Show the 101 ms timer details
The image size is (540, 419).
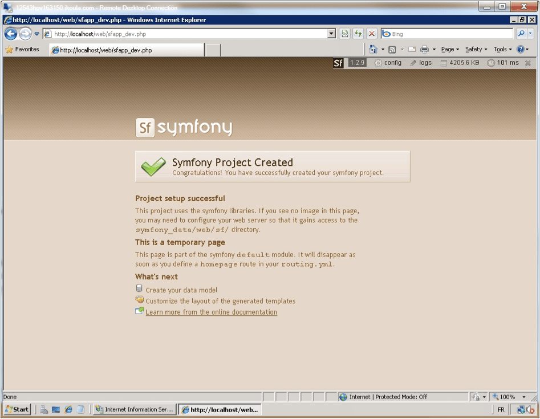pos(503,63)
